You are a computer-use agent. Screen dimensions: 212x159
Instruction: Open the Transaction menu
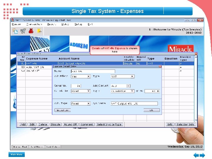pos(34,24)
